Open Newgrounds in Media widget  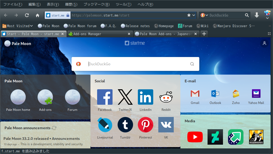(x=256, y=137)
